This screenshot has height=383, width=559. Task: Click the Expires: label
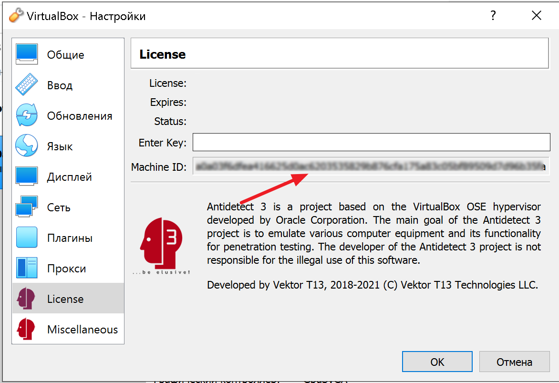coord(168,103)
